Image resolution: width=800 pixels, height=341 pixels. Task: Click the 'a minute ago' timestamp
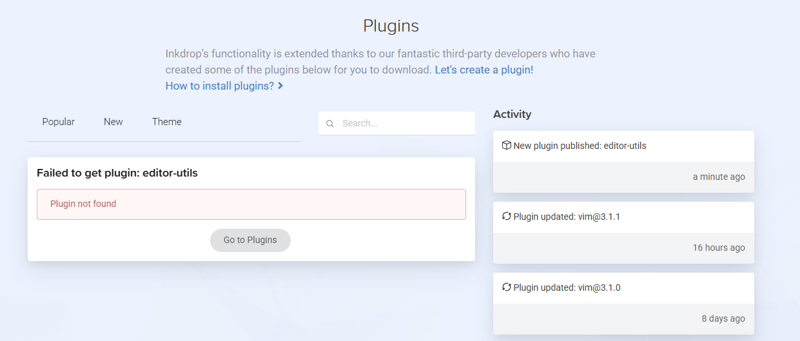point(719,177)
